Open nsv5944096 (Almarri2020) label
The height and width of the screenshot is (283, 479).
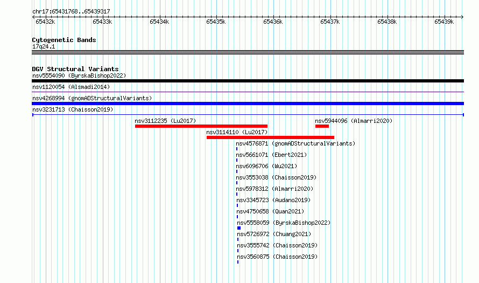pos(354,121)
